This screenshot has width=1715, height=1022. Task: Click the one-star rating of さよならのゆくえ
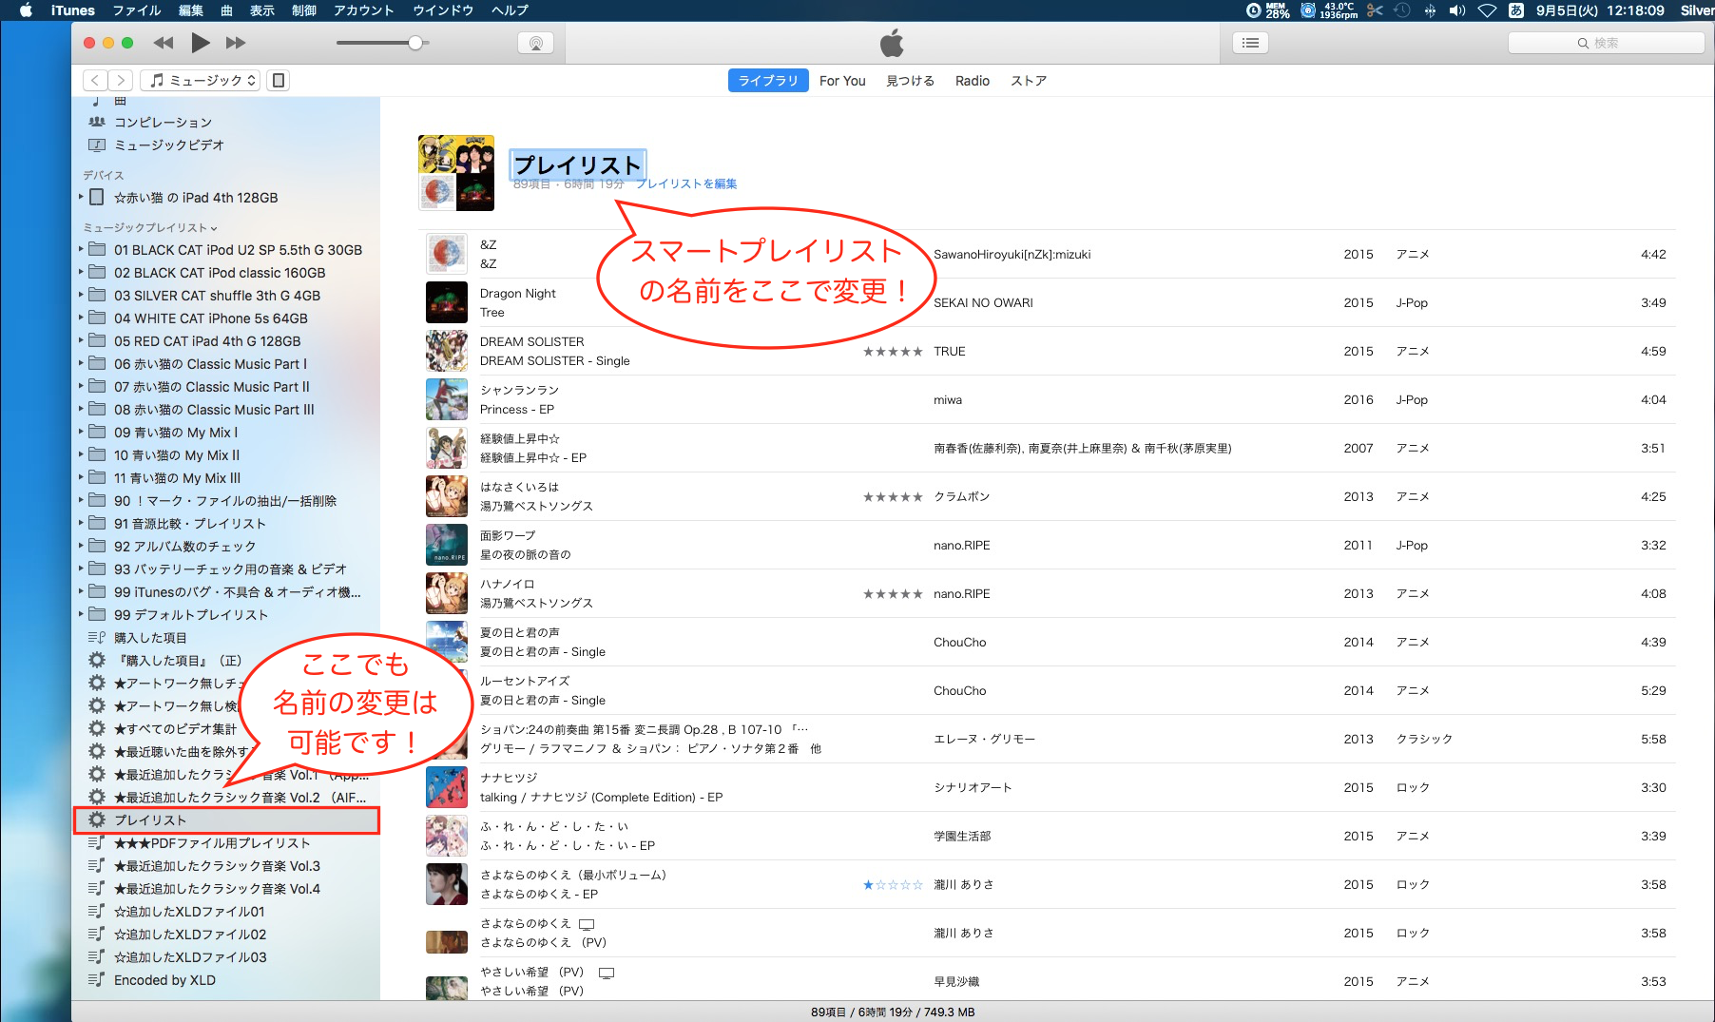pos(893,885)
